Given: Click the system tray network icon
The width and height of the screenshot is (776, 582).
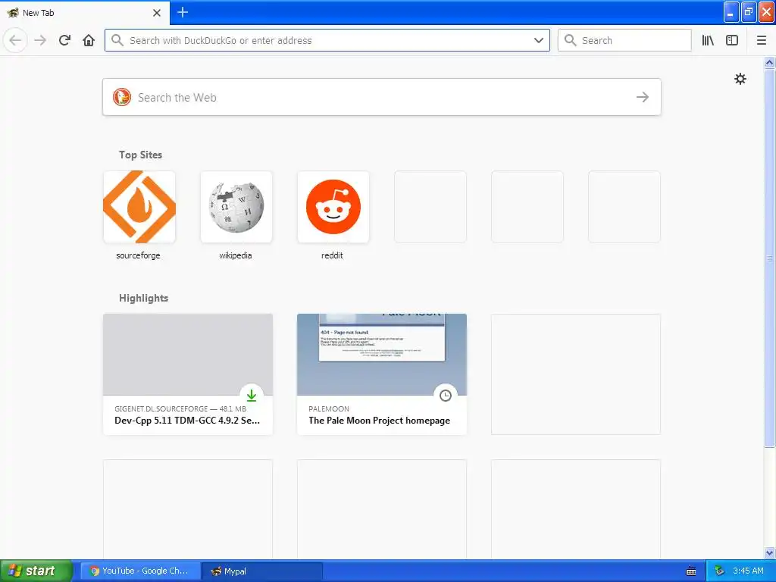Looking at the screenshot, I should 719,571.
